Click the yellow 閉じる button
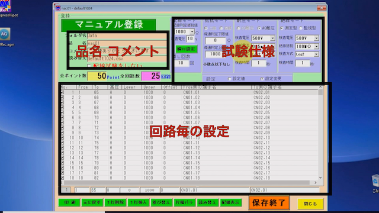This screenshot has width=379, height=213. tap(310, 204)
